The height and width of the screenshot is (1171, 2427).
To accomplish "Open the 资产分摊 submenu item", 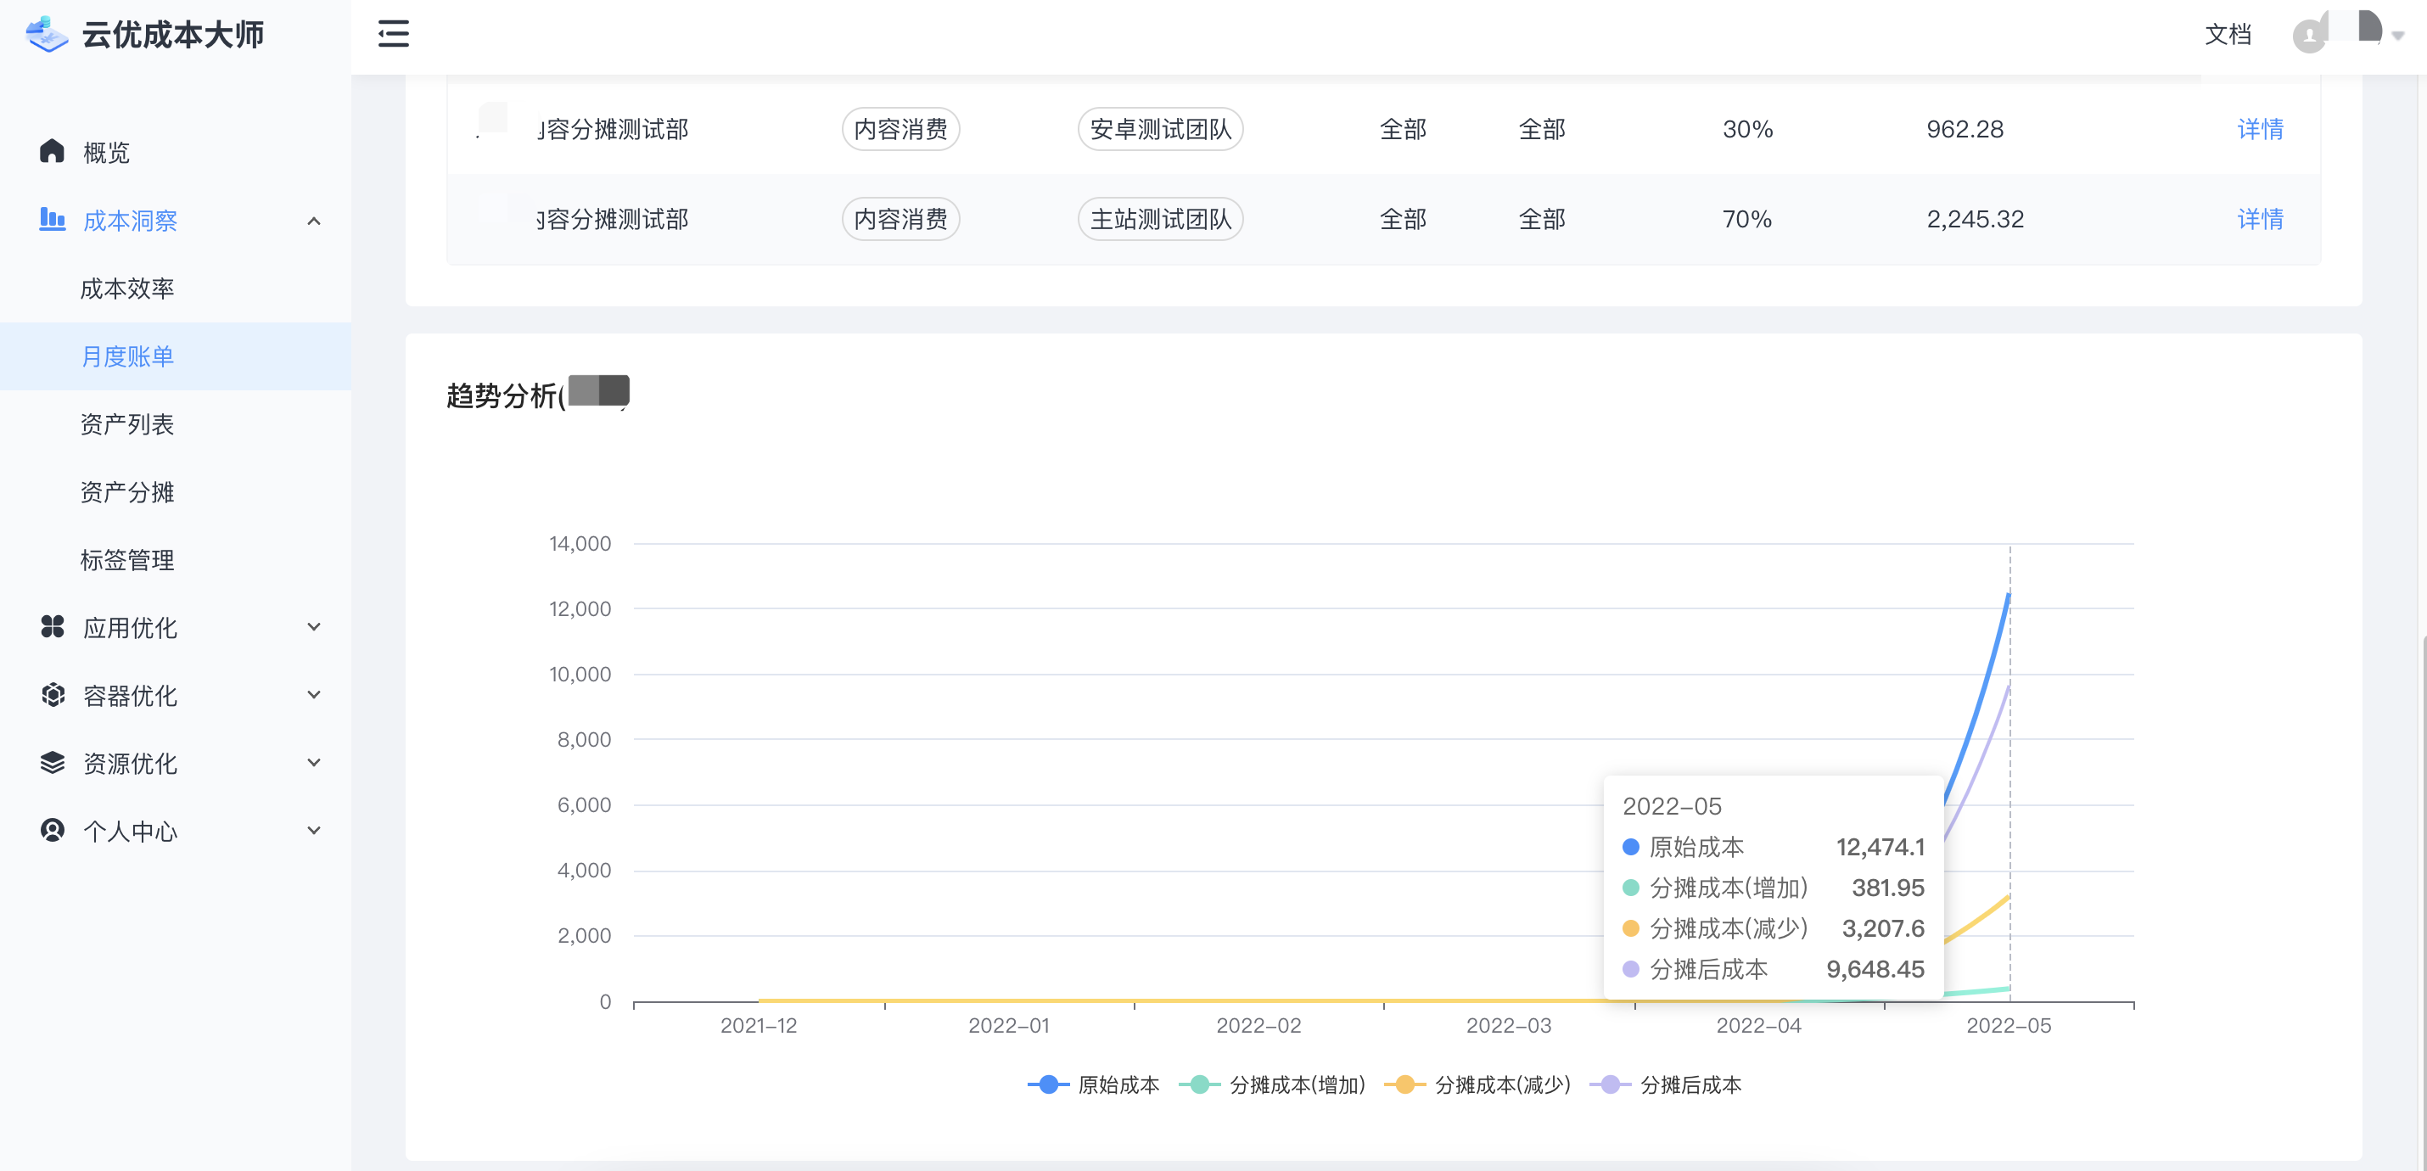I will (x=176, y=492).
